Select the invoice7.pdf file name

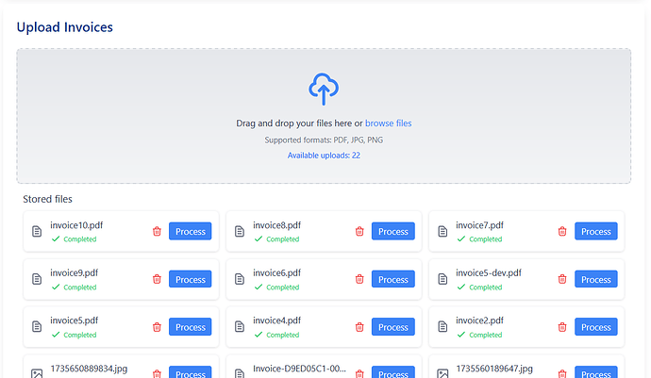(479, 225)
